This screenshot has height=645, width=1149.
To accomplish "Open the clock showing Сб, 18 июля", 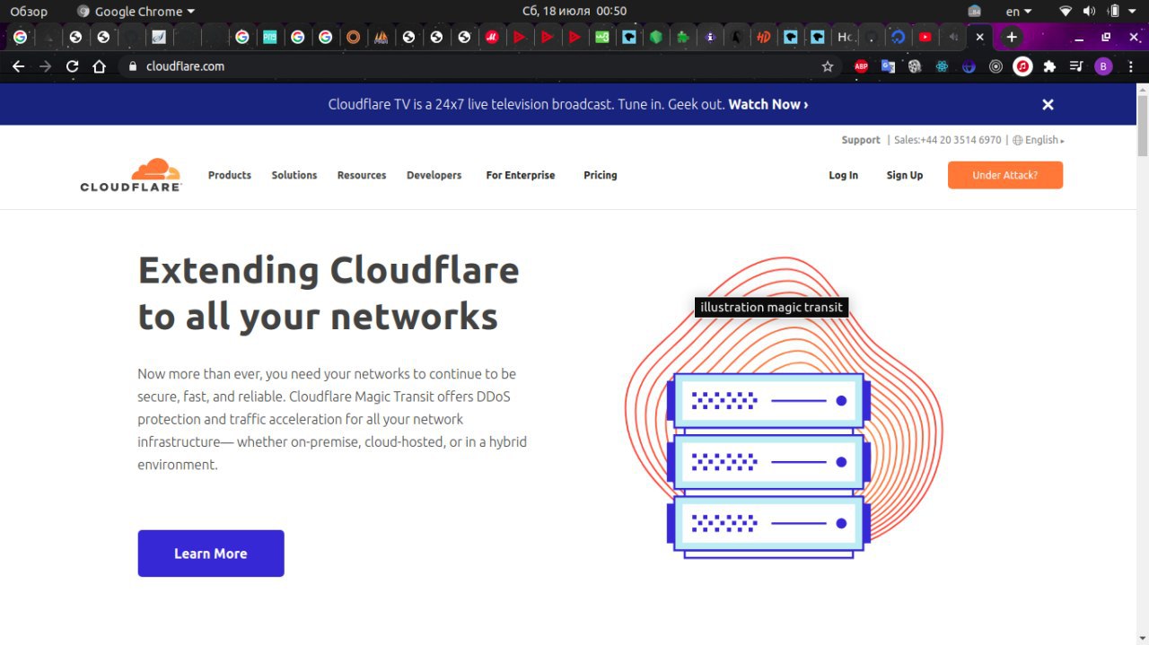I will tap(574, 11).
